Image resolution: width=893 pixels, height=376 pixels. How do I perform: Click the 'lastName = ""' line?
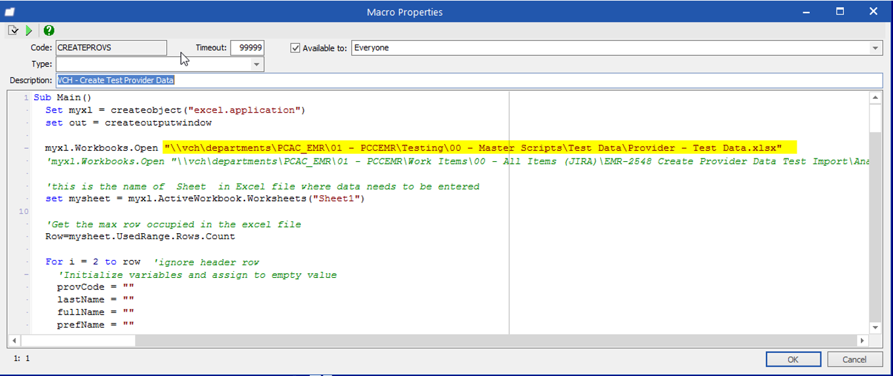coord(96,300)
